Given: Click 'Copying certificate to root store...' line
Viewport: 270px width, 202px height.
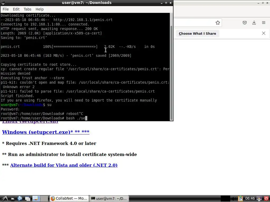Looking at the screenshot, I should (38, 65).
